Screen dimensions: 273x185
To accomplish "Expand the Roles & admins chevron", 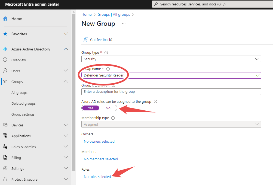I will 66,146.
